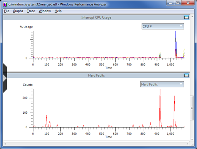
Task: Open the Hard Faults legend dropdown
Action: click(162, 84)
